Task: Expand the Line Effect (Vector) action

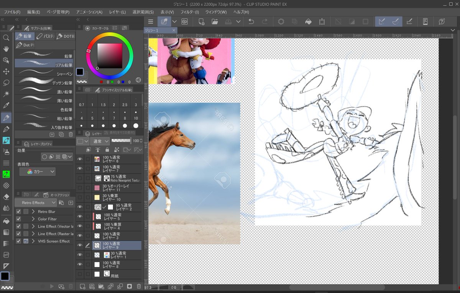Action: pyautogui.click(x=33, y=226)
